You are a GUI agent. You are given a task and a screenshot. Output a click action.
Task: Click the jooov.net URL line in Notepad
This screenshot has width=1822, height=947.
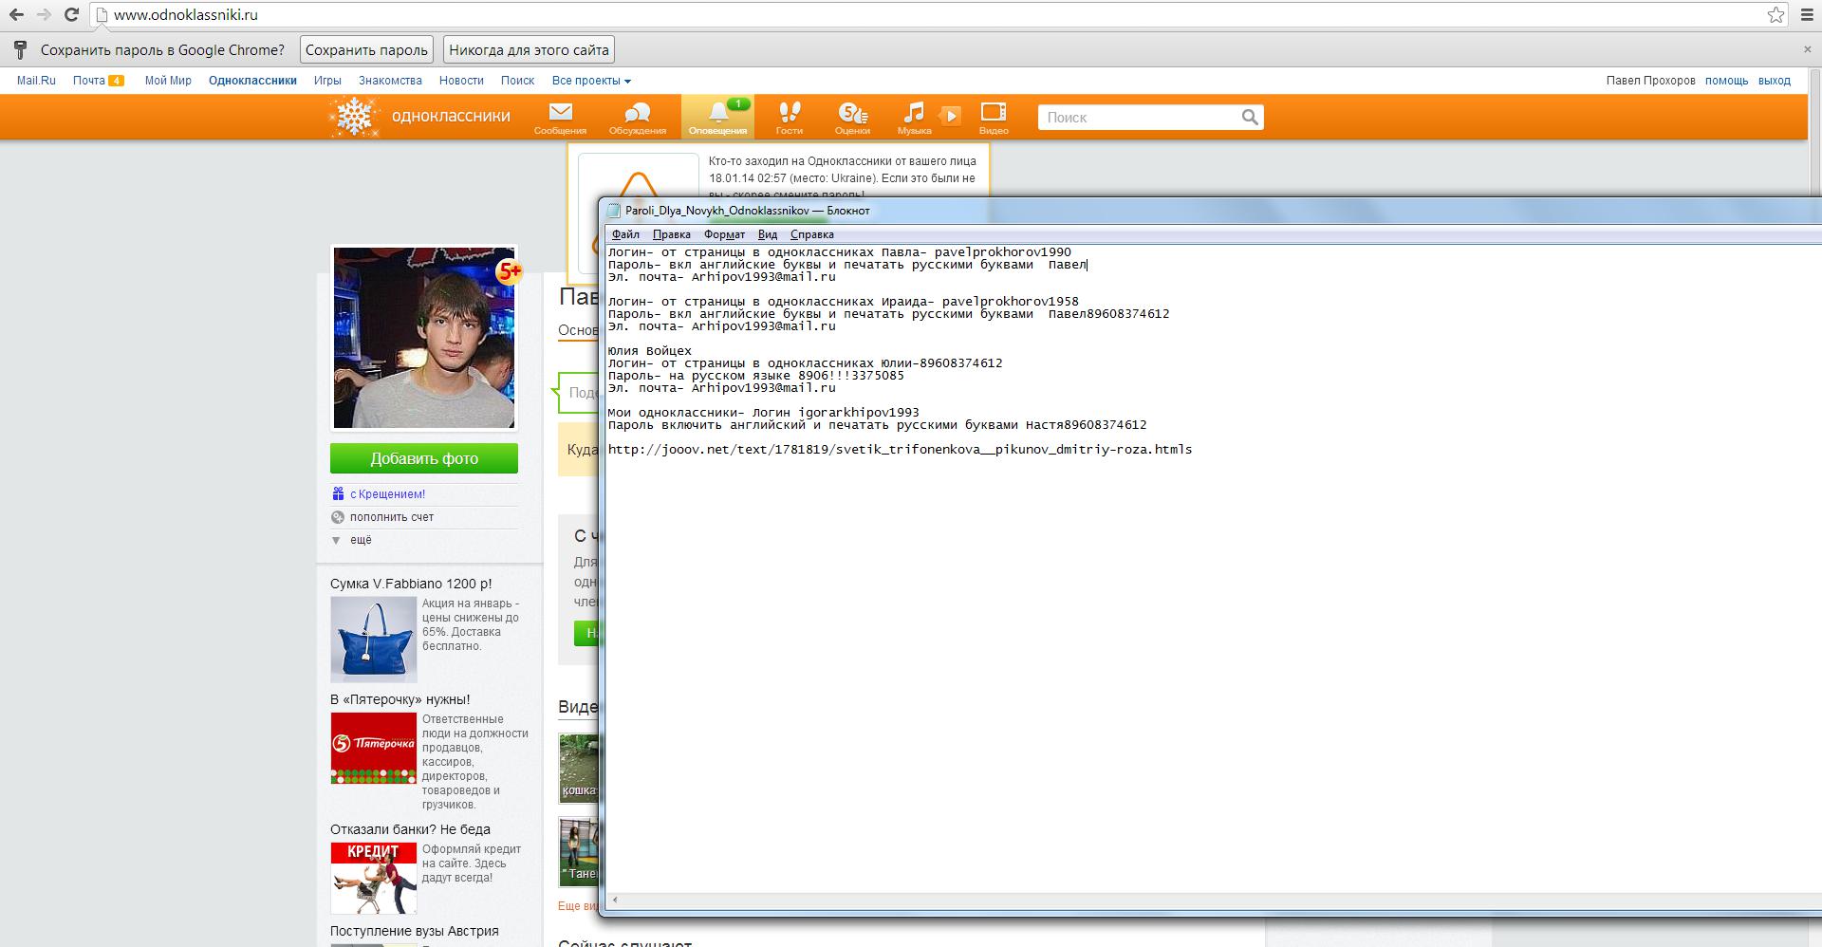coord(900,450)
